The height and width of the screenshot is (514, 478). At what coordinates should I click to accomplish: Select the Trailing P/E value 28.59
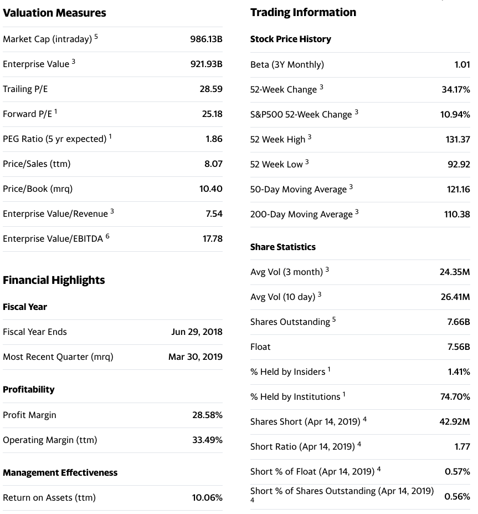tap(211, 89)
